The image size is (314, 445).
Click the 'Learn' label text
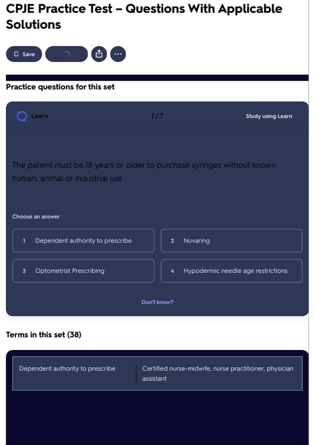pos(40,116)
